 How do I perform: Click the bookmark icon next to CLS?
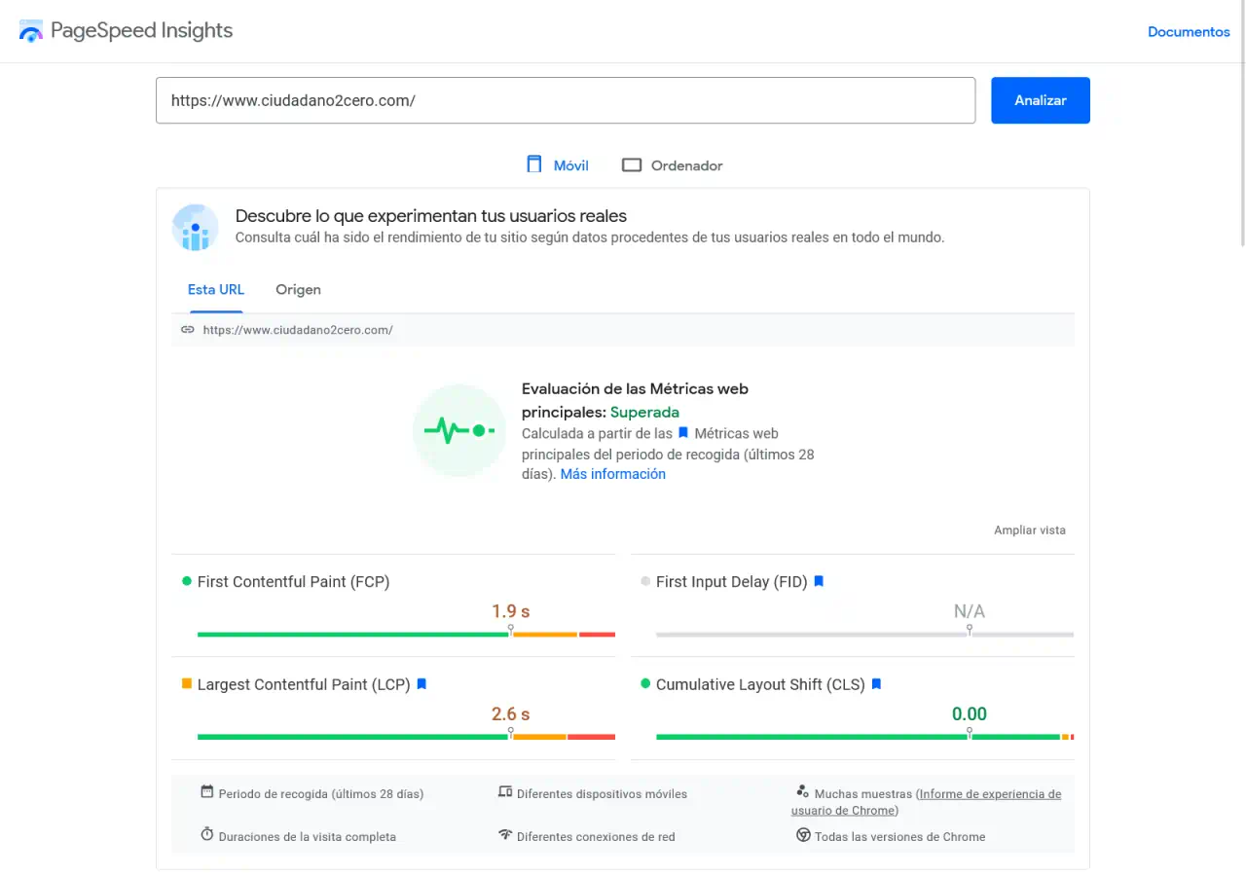[x=876, y=684]
